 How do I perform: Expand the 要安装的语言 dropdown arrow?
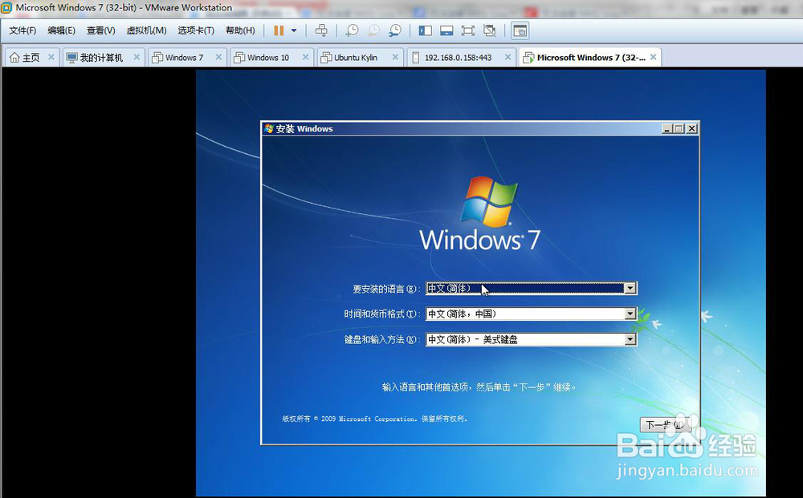coord(630,289)
